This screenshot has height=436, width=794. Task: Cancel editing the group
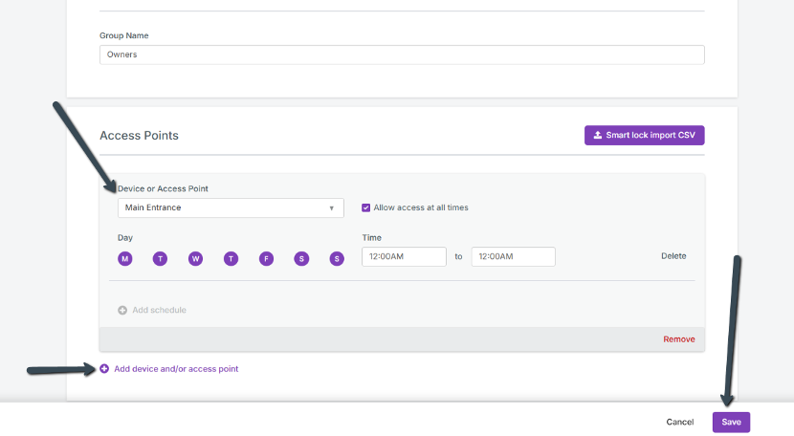coord(679,422)
